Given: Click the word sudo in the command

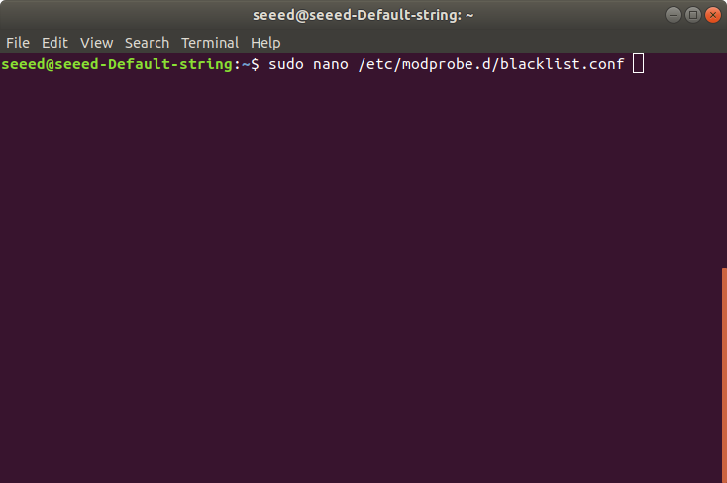Looking at the screenshot, I should pos(286,64).
